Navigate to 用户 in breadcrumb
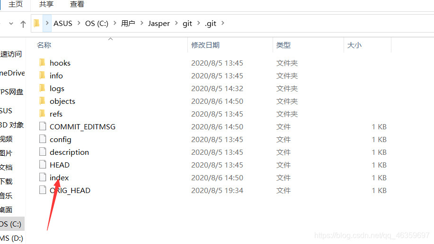The image size is (434, 244). [128, 24]
